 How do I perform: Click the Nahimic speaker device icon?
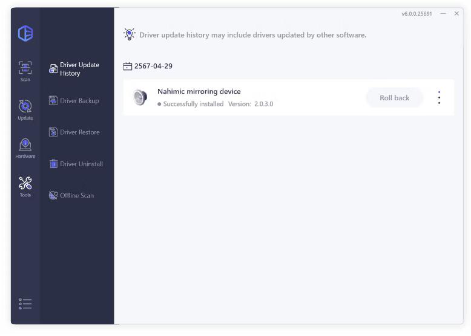[140, 97]
